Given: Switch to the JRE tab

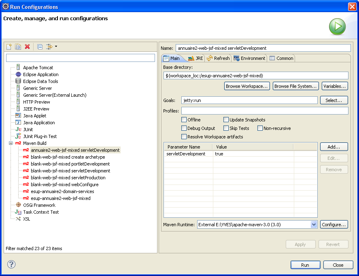Looking at the screenshot, I should 195,58.
